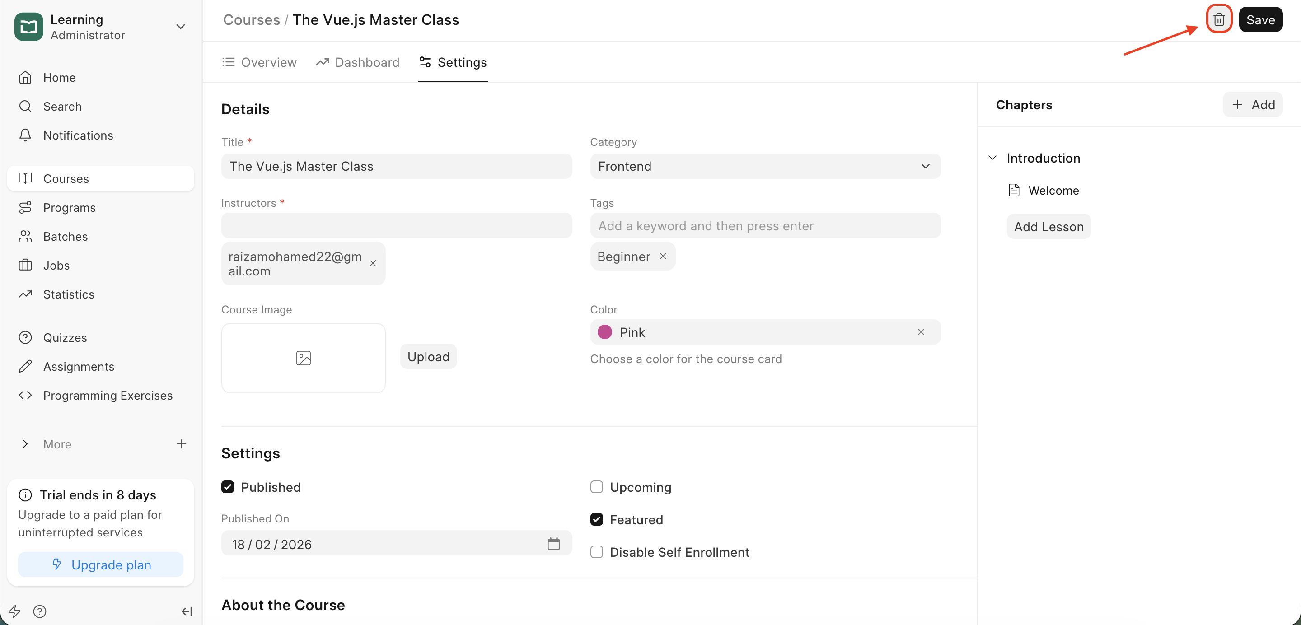The width and height of the screenshot is (1301, 625).
Task: Click the course image placeholder icon
Action: 303,358
